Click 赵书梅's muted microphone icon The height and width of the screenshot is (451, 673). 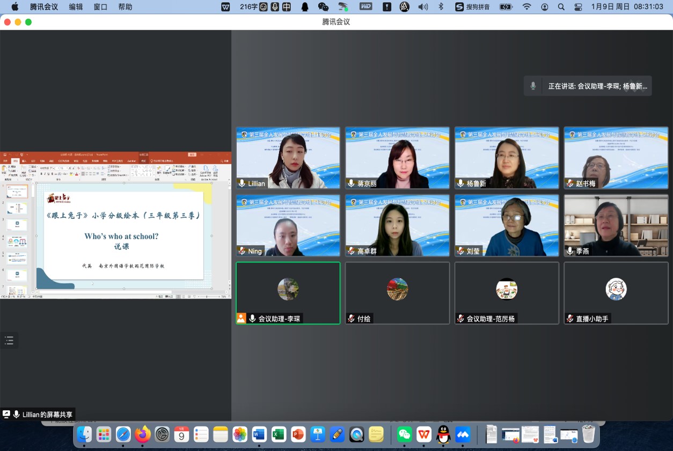(570, 183)
